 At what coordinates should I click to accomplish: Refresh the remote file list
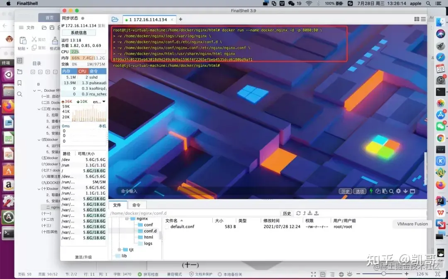tap(298, 213)
